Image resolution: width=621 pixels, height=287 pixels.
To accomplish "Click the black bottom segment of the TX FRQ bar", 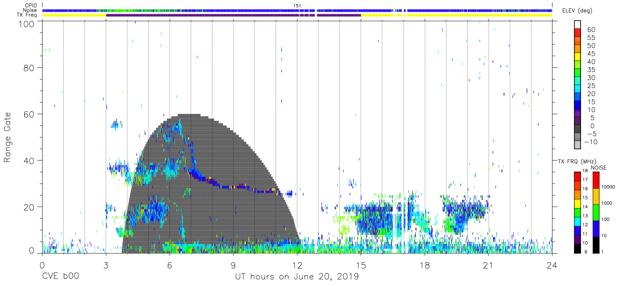I will coord(578,249).
